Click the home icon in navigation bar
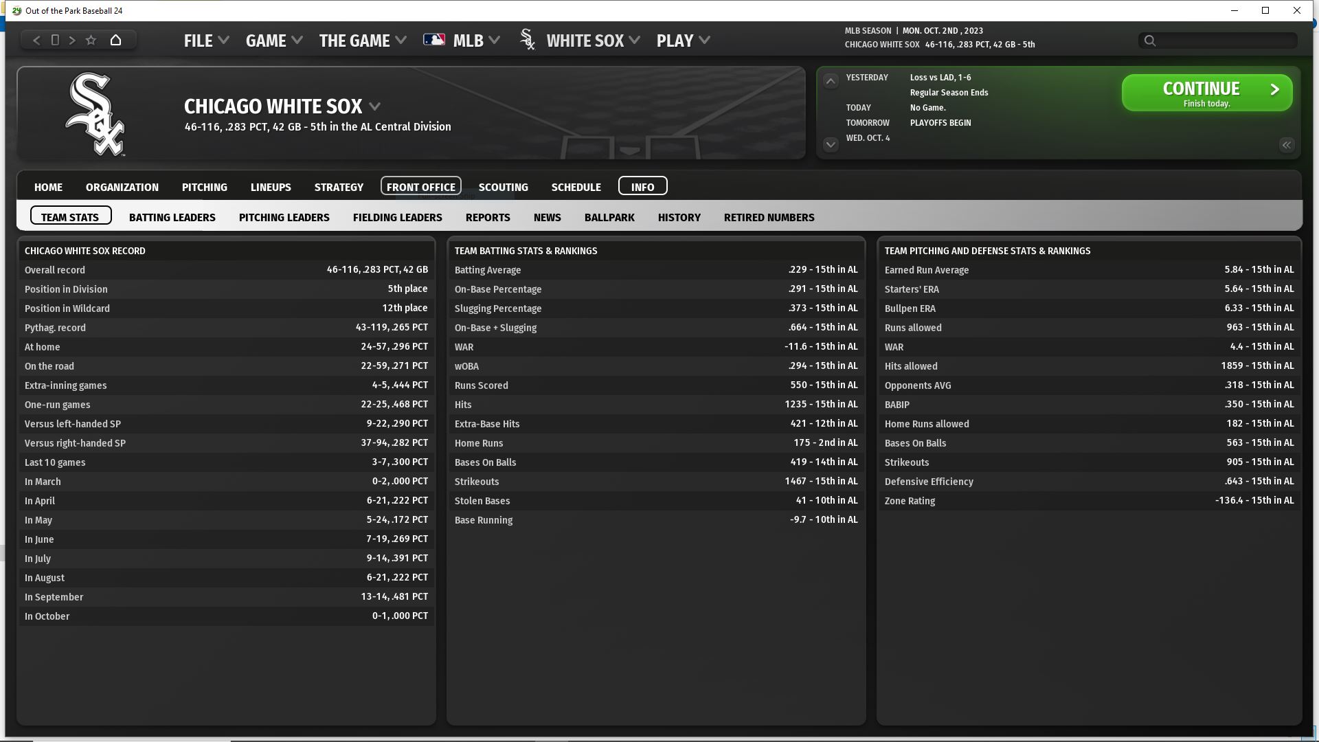 point(115,41)
